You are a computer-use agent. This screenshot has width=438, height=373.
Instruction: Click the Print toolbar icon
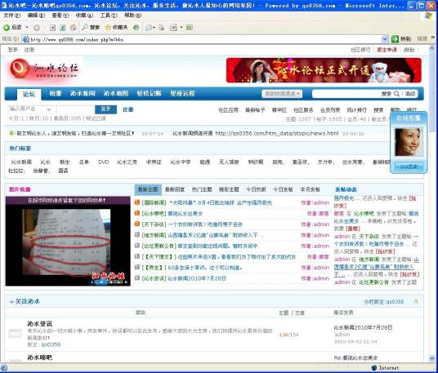162,27
